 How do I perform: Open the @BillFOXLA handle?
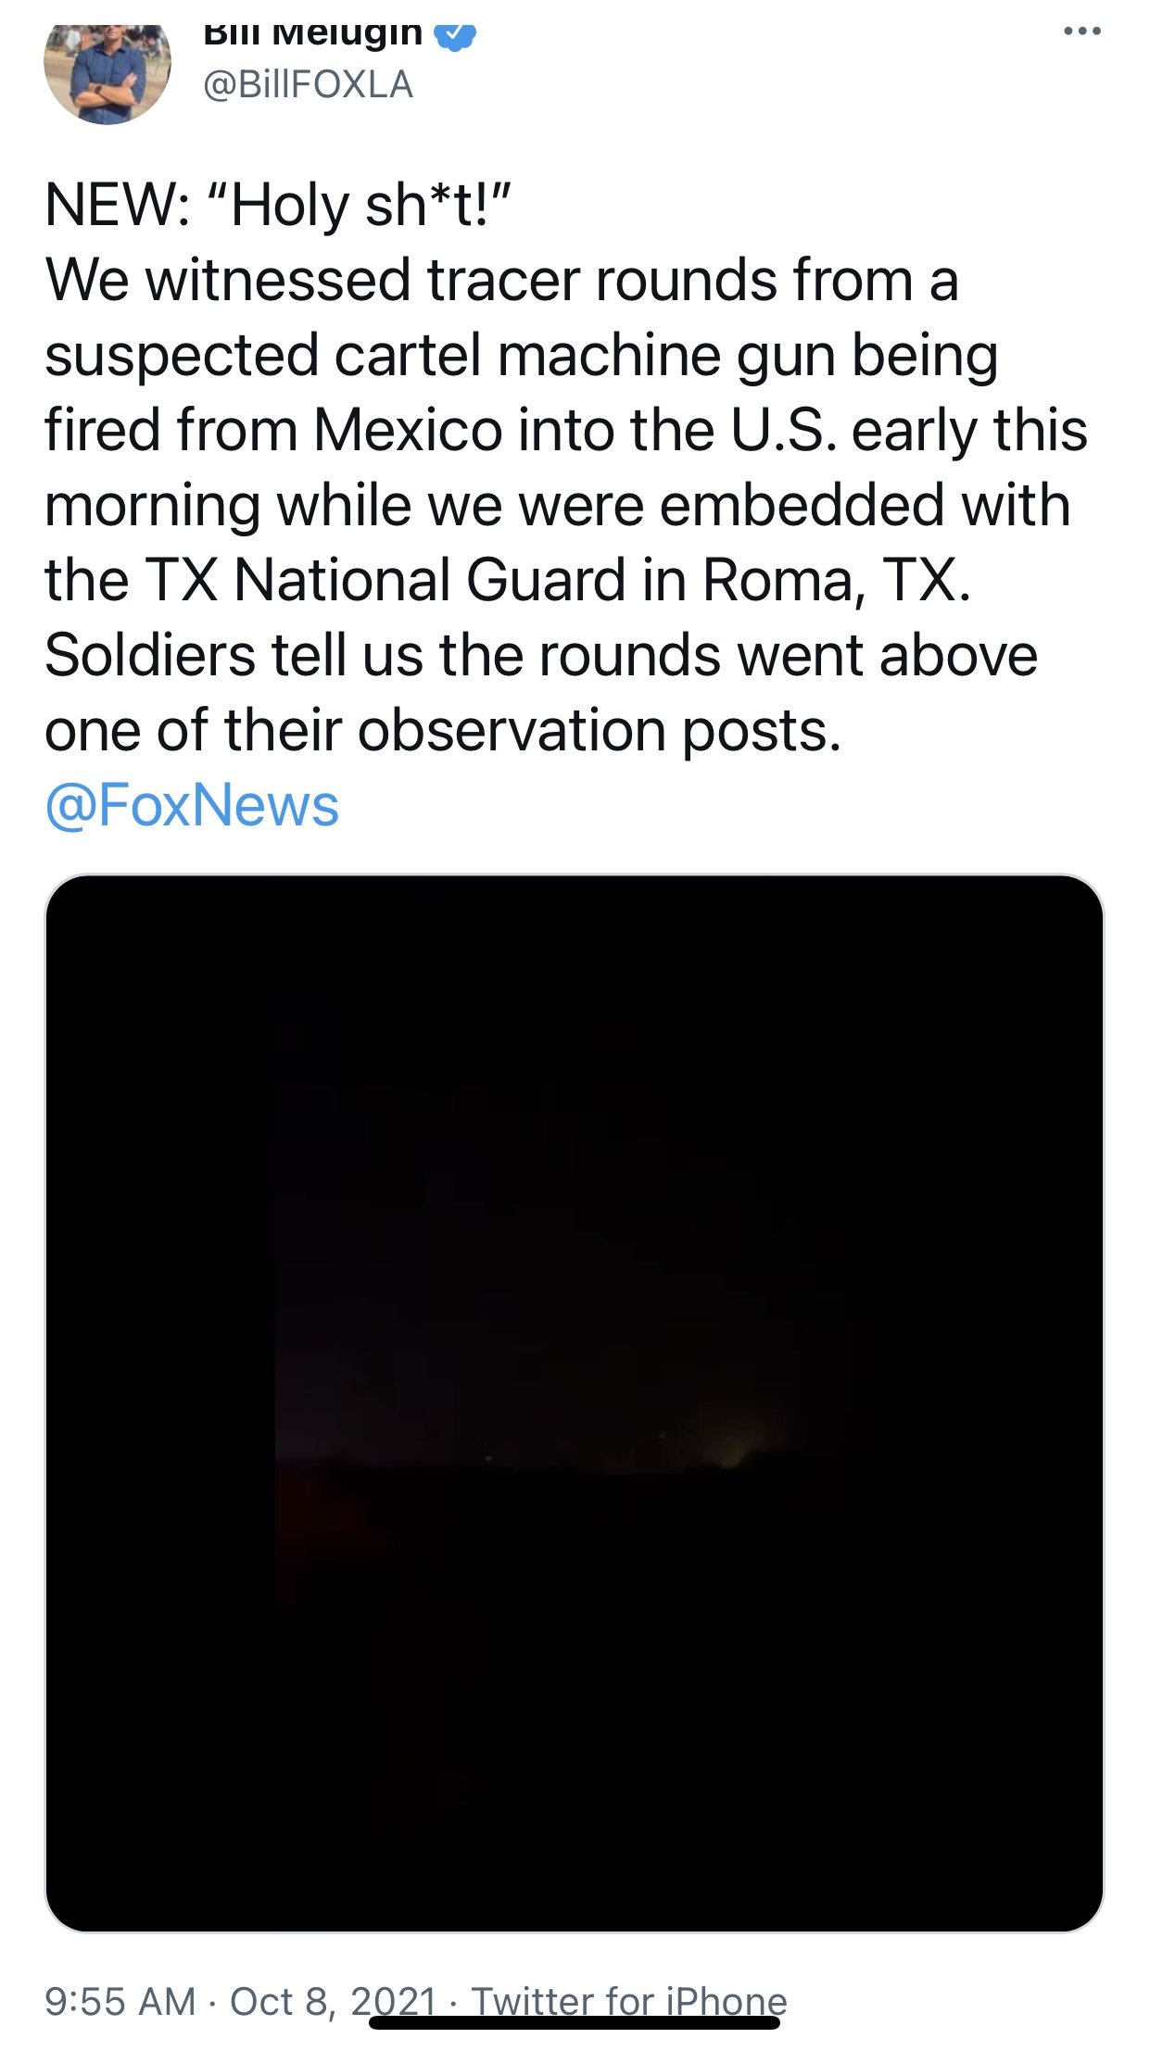click(x=308, y=85)
